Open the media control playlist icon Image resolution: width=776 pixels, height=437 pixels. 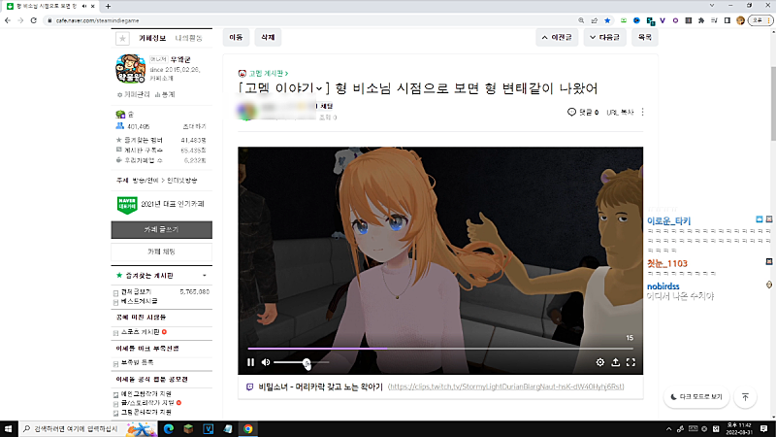714,20
